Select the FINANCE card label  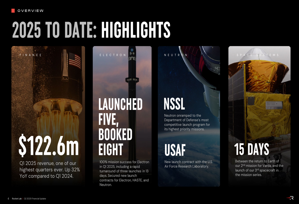30,55
